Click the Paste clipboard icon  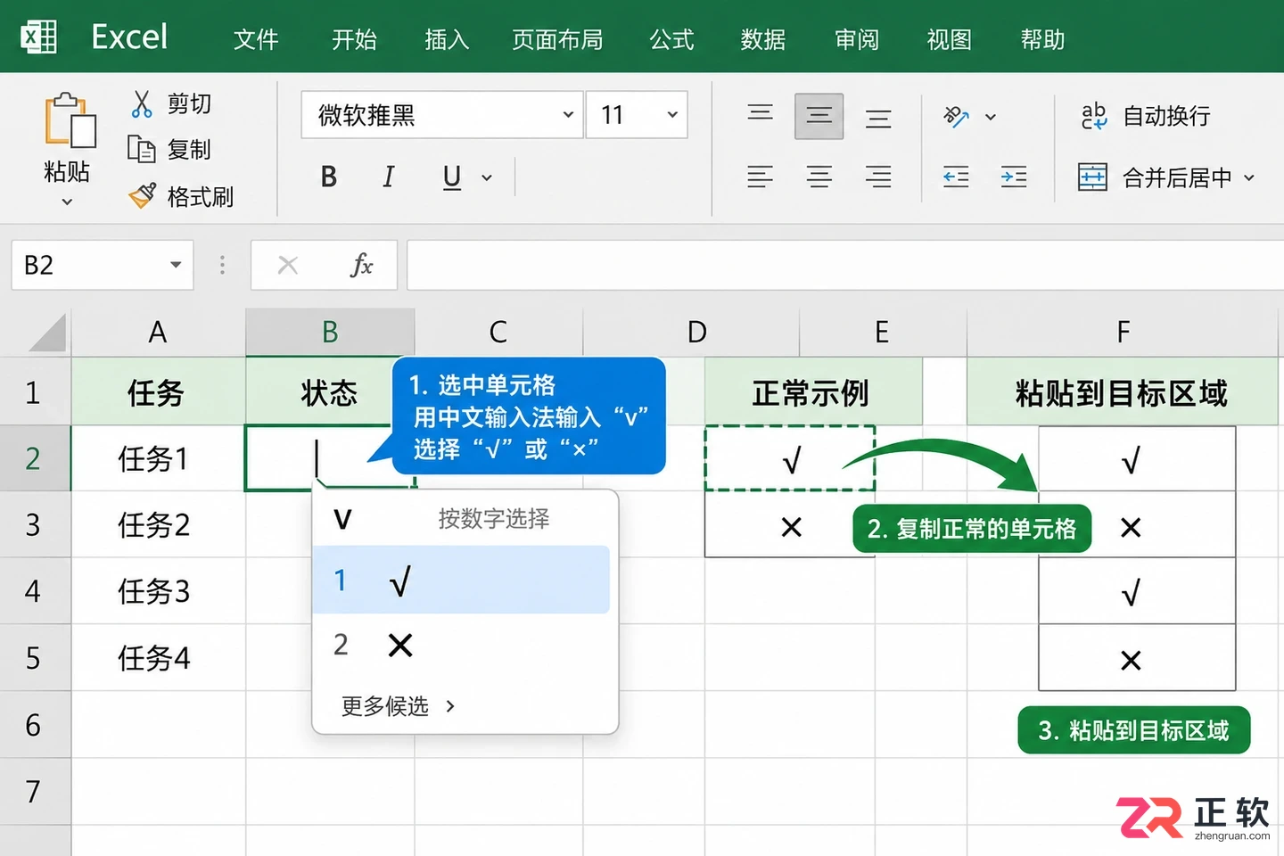(x=70, y=119)
